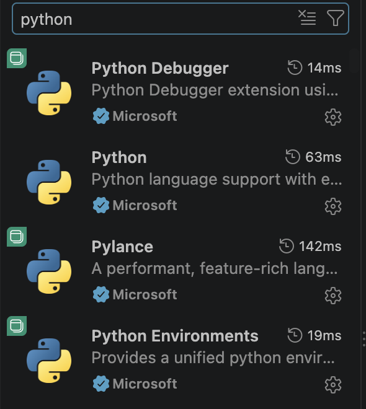Click verified badge on Pylance publisher

(101, 294)
